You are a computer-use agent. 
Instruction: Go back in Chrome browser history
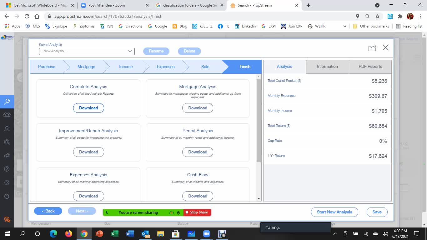click(x=7, y=16)
